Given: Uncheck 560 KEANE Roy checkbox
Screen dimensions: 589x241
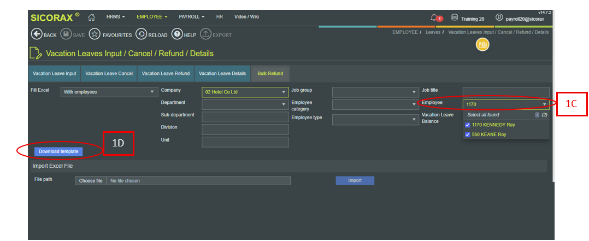Looking at the screenshot, I should pos(468,134).
